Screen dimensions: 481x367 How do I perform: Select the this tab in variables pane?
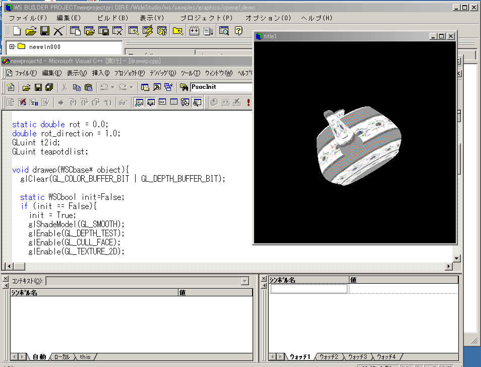(x=85, y=357)
